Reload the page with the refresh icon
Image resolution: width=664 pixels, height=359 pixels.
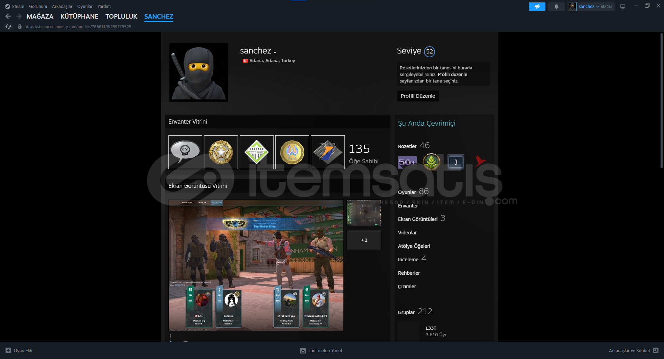coord(8,27)
